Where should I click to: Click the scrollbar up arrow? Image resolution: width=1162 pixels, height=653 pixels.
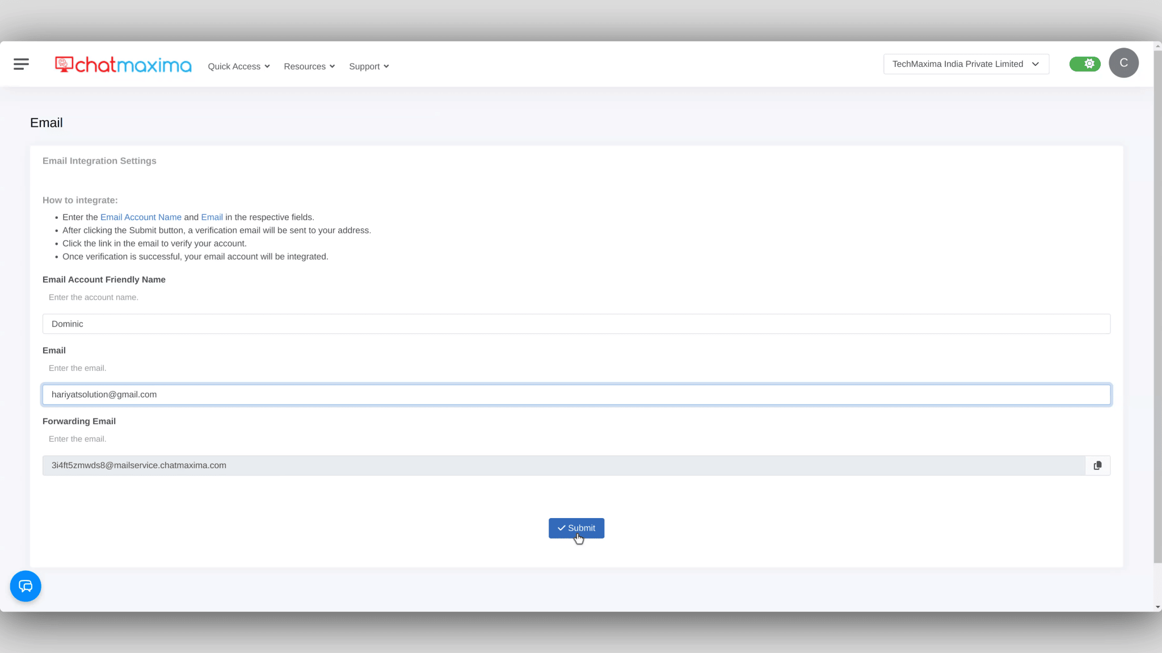(x=1157, y=46)
